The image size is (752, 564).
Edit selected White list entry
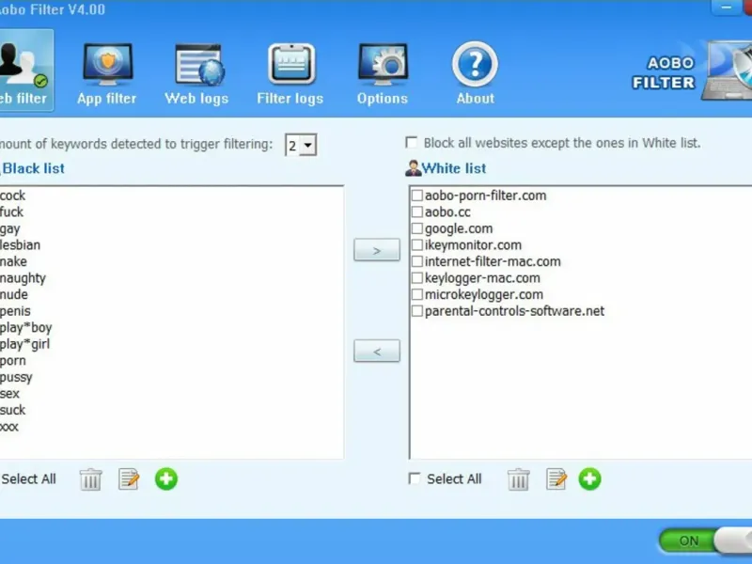(x=556, y=479)
